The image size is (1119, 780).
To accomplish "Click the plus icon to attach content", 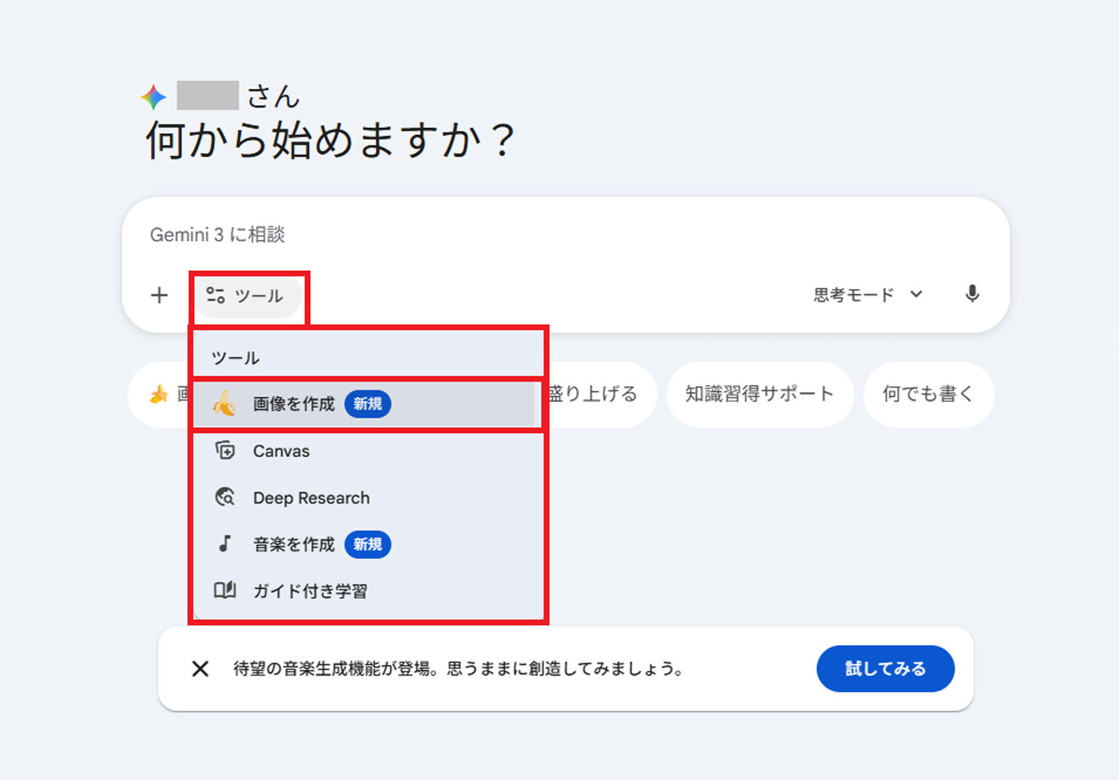I will point(159,295).
